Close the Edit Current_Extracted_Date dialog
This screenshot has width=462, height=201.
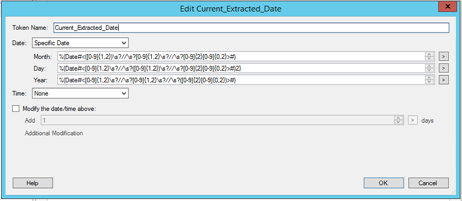(x=447, y=6)
